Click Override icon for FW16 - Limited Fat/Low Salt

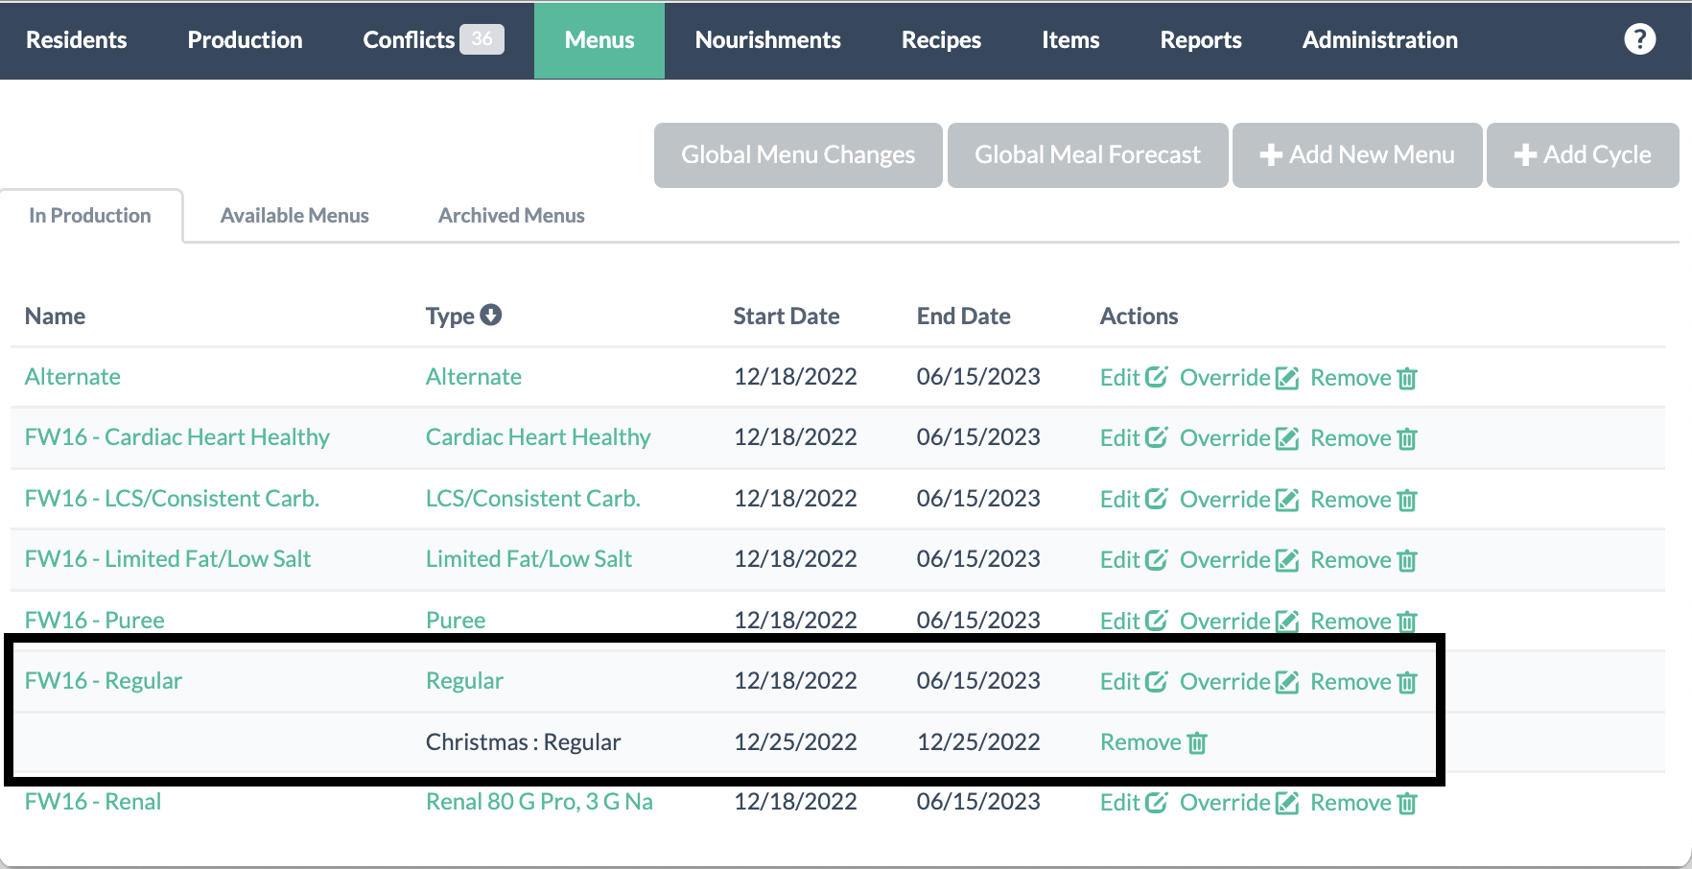pos(1287,560)
